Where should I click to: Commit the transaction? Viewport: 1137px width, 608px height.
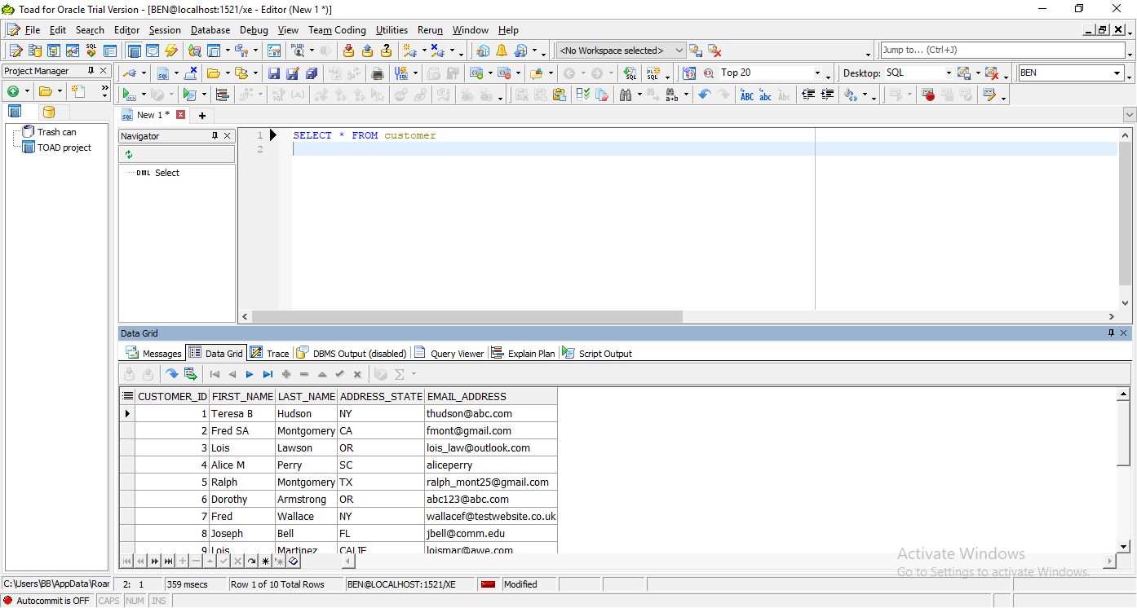point(348,50)
